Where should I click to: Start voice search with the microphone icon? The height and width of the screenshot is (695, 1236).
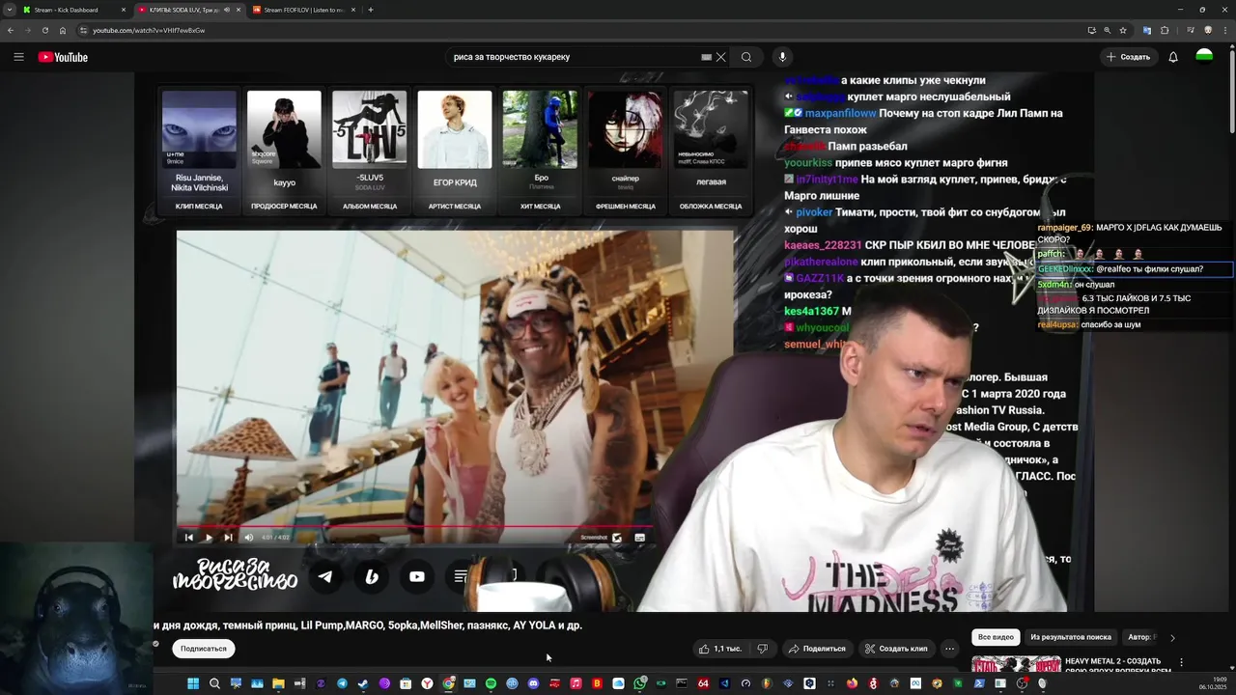(x=782, y=57)
